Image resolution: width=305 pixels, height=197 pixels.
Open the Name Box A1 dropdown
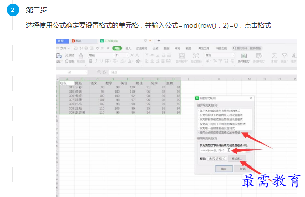pyautogui.click(x=86, y=72)
